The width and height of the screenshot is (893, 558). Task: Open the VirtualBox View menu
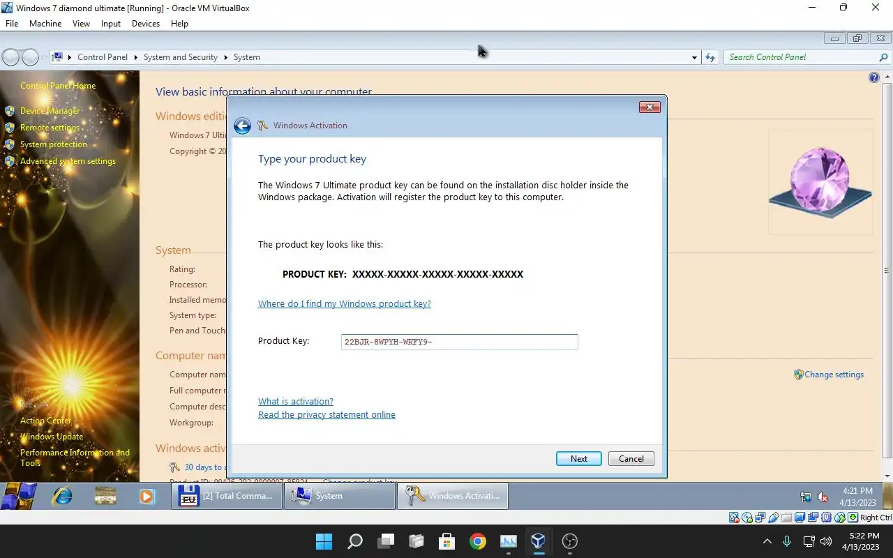pyautogui.click(x=81, y=24)
